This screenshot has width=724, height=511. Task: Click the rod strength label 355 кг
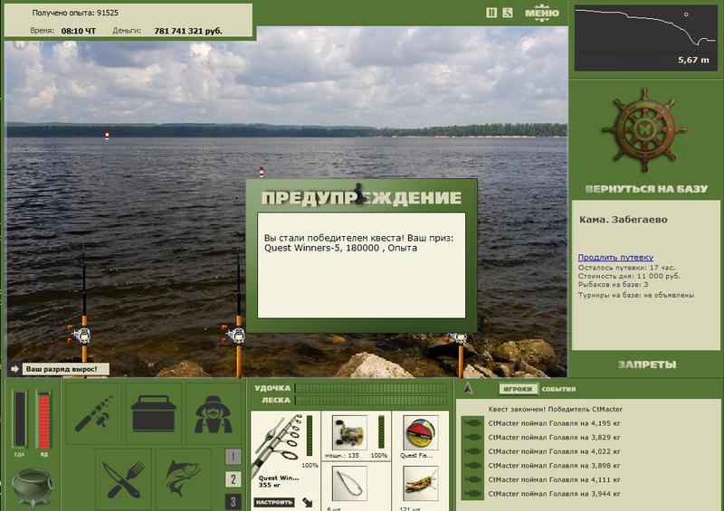coord(271,485)
